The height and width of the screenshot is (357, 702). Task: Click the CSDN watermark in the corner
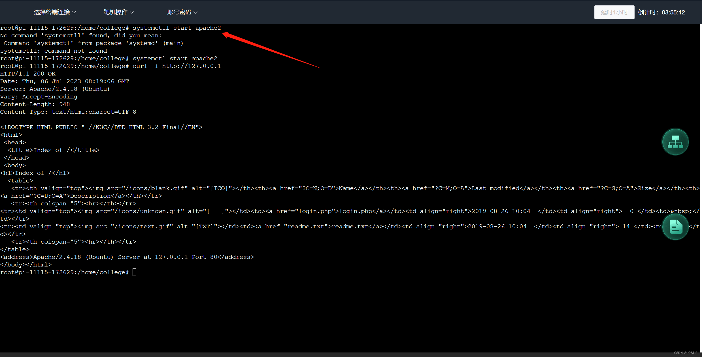685,353
